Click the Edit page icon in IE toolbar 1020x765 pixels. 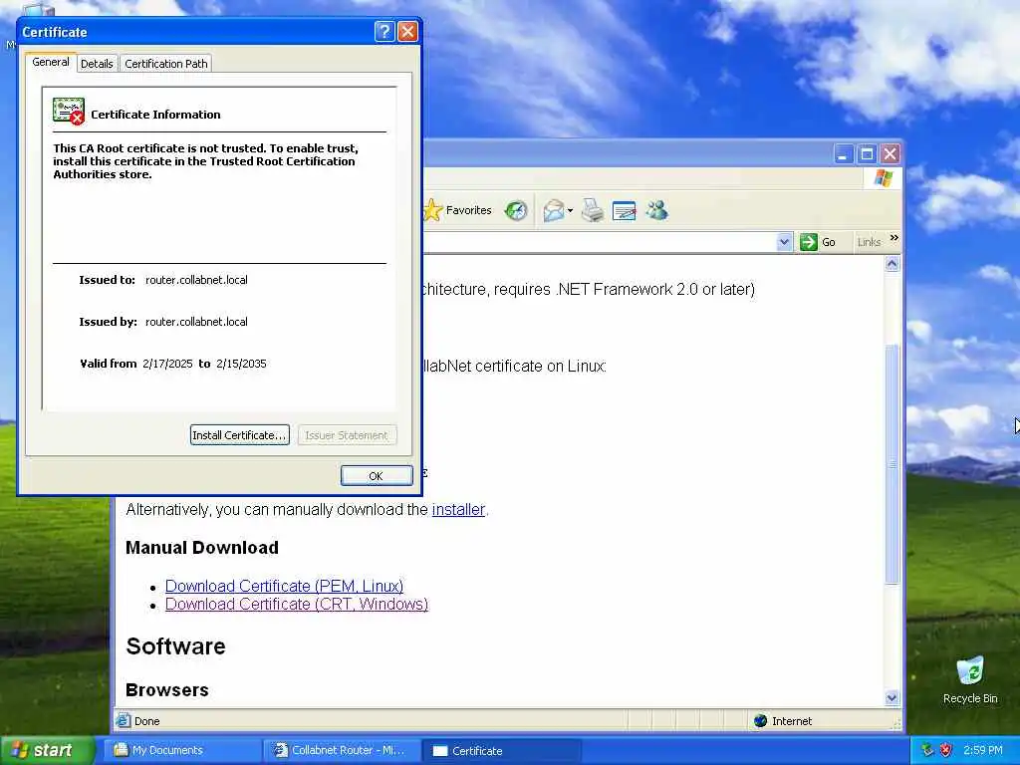pos(625,210)
